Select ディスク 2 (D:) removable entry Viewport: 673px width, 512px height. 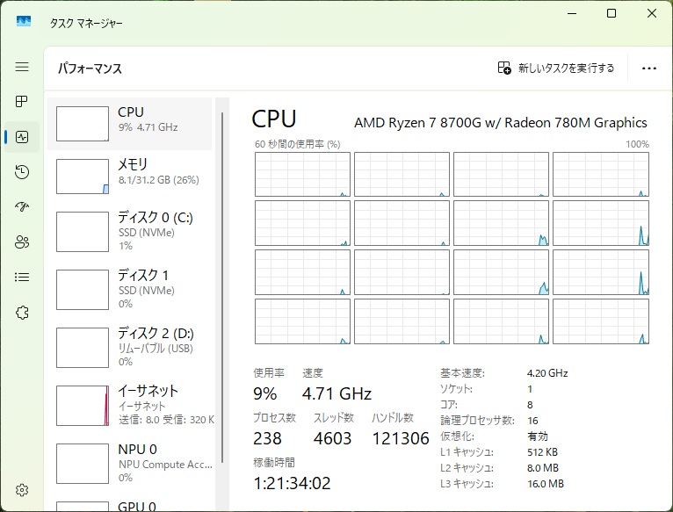[x=130, y=347]
